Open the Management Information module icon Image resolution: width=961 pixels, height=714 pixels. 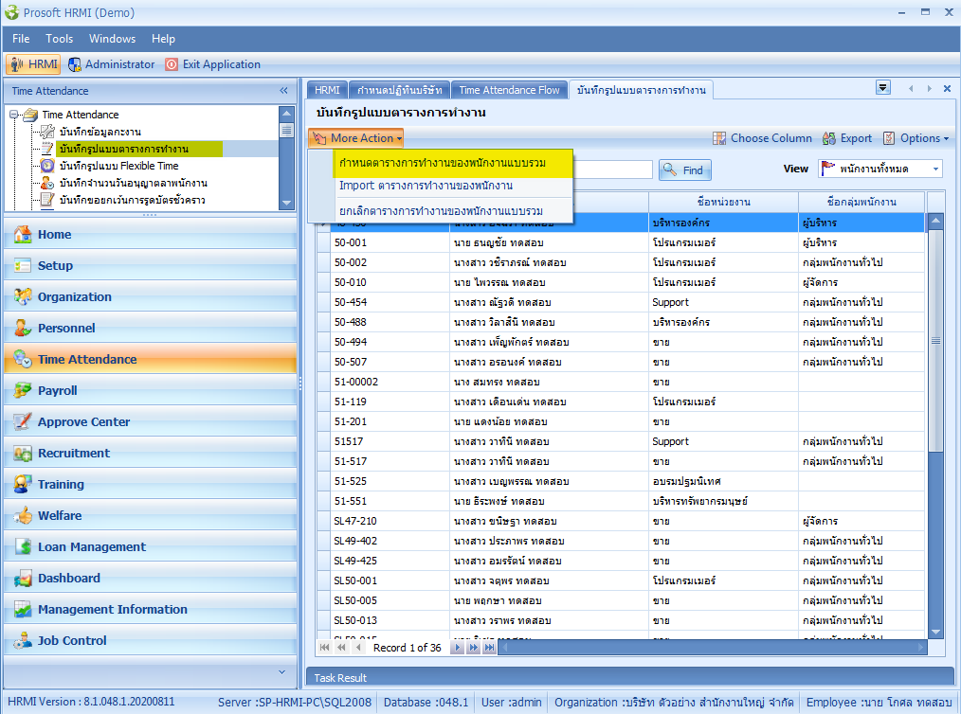[x=23, y=609]
